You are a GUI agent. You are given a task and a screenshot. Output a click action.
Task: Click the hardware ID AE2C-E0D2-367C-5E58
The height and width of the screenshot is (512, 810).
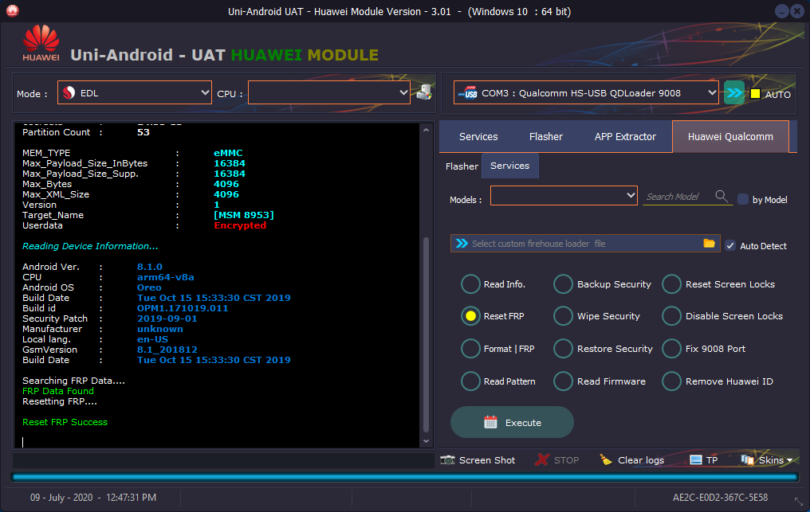(720, 498)
